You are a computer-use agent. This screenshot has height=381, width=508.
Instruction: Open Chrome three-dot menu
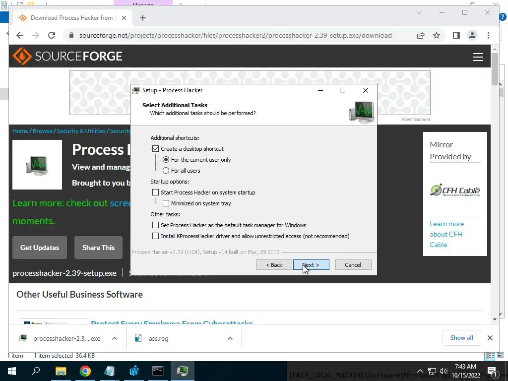[488, 35]
